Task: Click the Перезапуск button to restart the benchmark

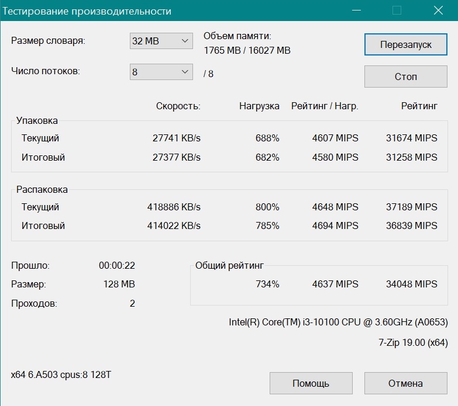Action: click(405, 45)
